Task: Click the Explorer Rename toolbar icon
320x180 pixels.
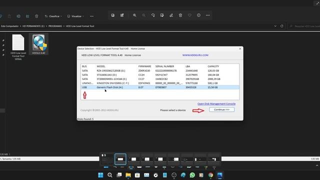Action: (x=18, y=16)
